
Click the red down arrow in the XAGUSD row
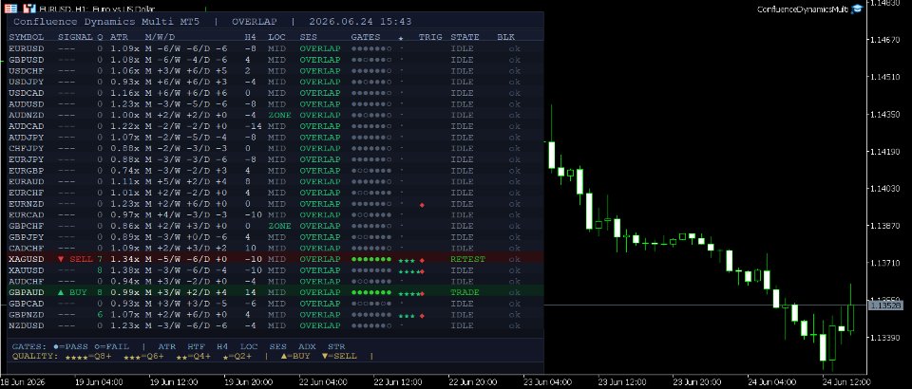(x=62, y=260)
